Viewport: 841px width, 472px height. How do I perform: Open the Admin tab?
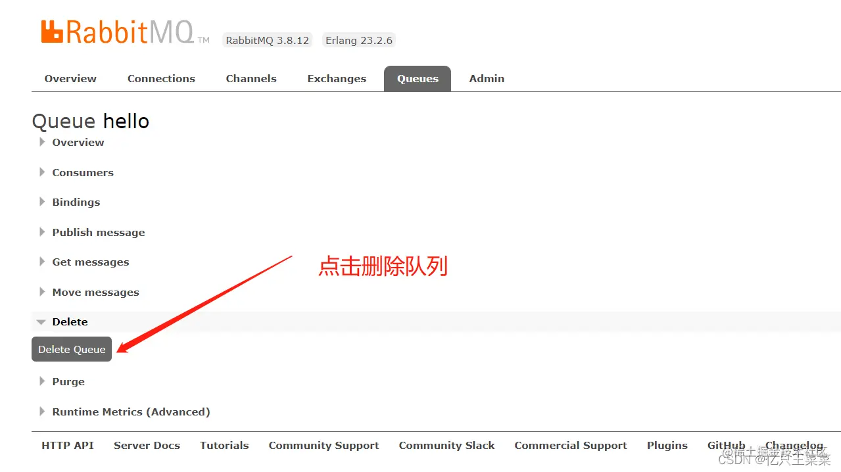(x=487, y=78)
